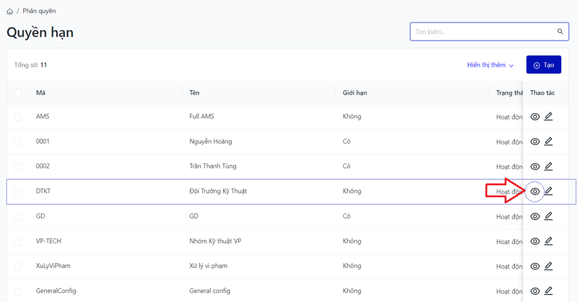Image resolution: width=578 pixels, height=302 pixels.
Task: Toggle the select-all checkbox in header
Action: [x=18, y=93]
